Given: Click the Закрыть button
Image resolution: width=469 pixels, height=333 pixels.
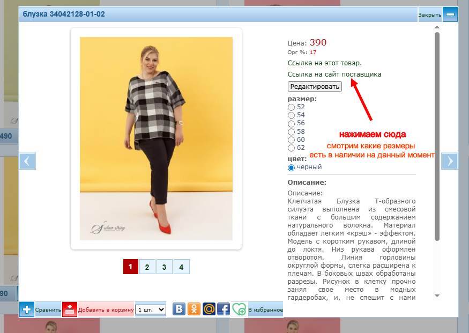Looking at the screenshot, I should coord(429,14).
